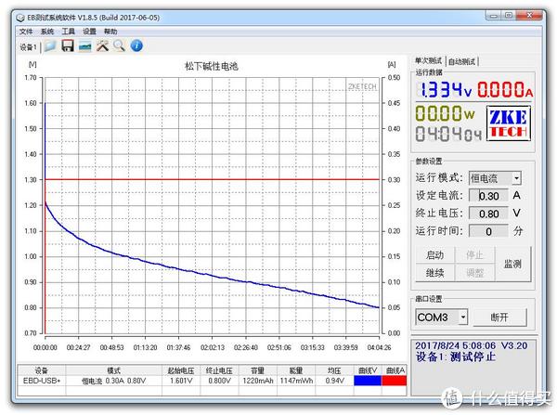This screenshot has height=415, width=557.
Task: Click the 均压 column header
Action: pos(334,370)
